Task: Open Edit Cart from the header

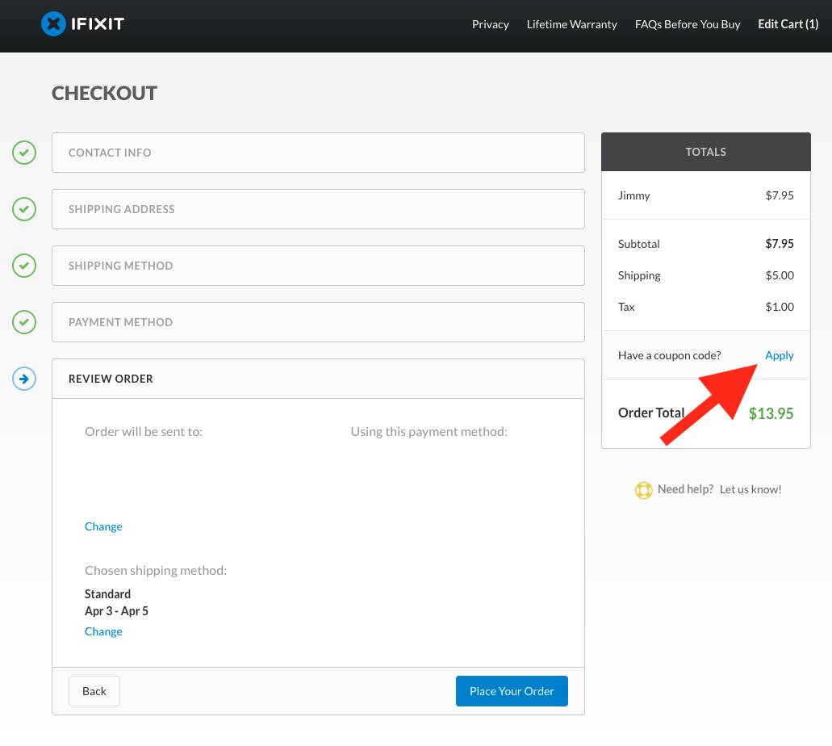Action: tap(787, 23)
